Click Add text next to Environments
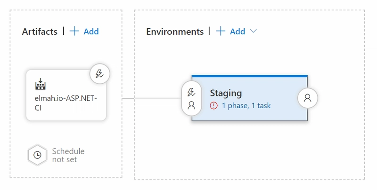Image resolution: width=377 pixels, height=190 pixels. point(238,32)
